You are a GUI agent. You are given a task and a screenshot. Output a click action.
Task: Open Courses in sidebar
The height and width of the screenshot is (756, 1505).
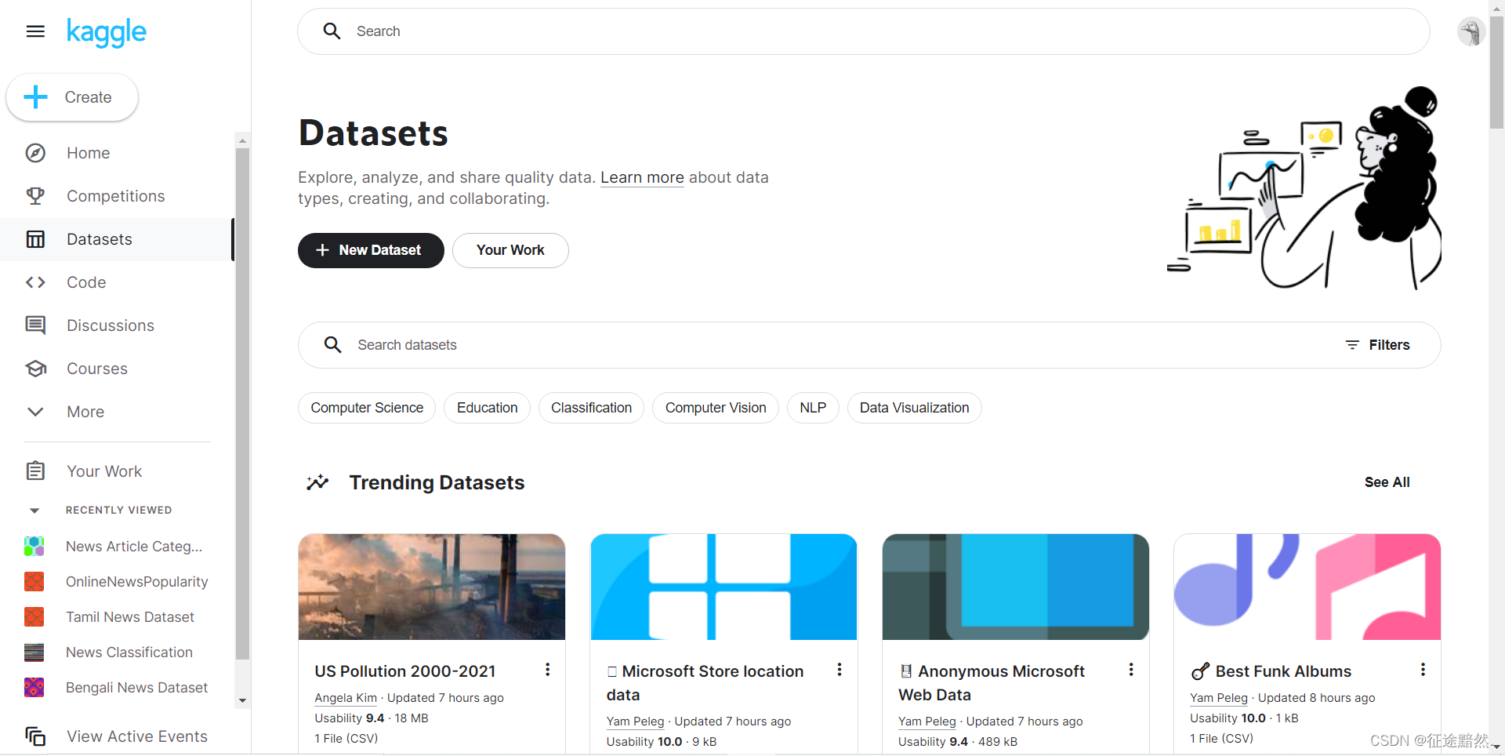coord(116,369)
